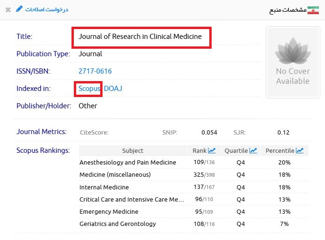The height and width of the screenshot is (240, 325).
Task: Open the Rank trend chart icon
Action: point(212,150)
